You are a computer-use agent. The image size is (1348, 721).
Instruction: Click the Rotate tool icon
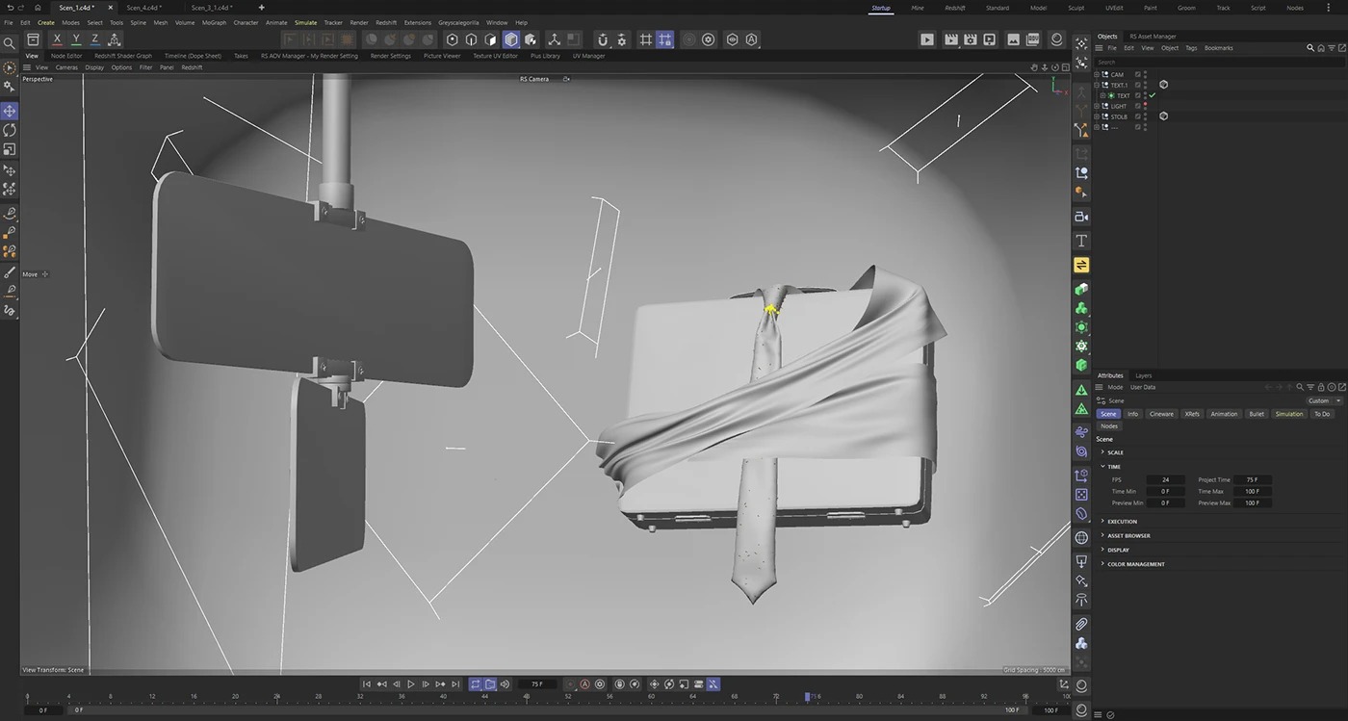10,130
